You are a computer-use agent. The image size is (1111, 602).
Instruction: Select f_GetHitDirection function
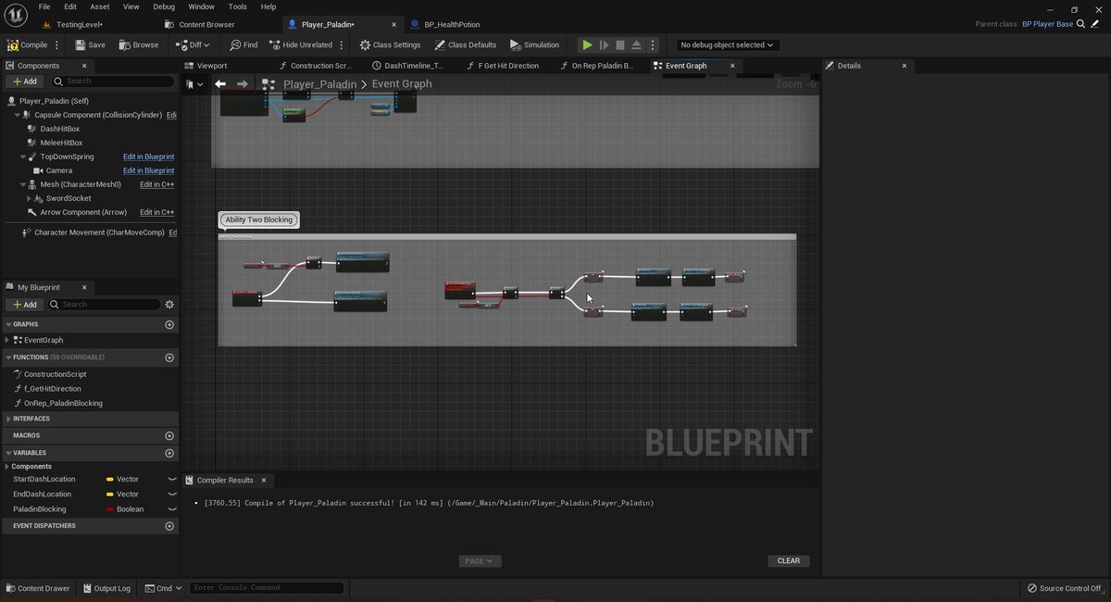53,389
